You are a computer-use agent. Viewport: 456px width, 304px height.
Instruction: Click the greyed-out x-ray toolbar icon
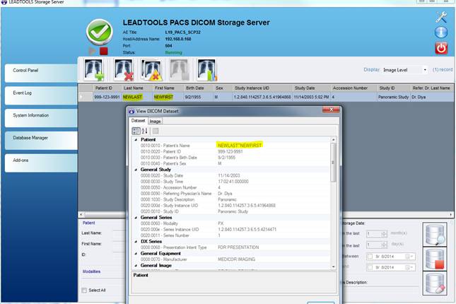[180, 69]
